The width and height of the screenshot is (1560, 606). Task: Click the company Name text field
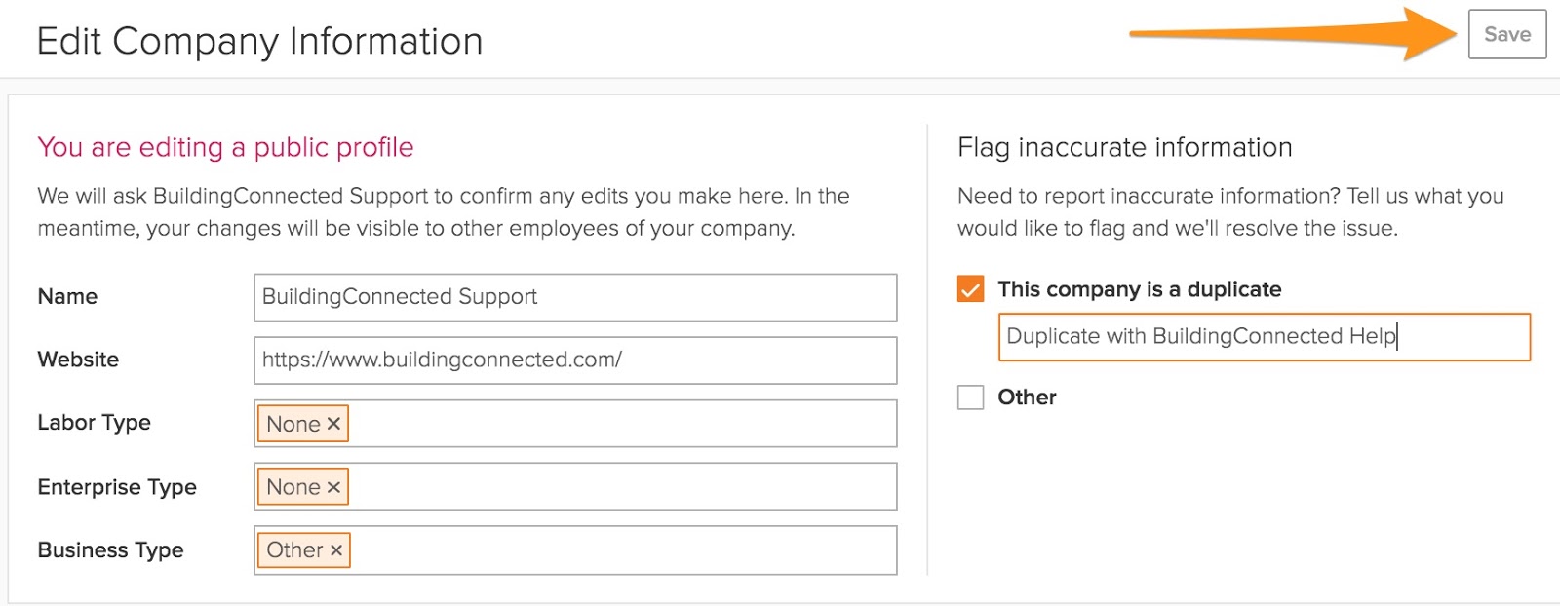click(x=575, y=297)
